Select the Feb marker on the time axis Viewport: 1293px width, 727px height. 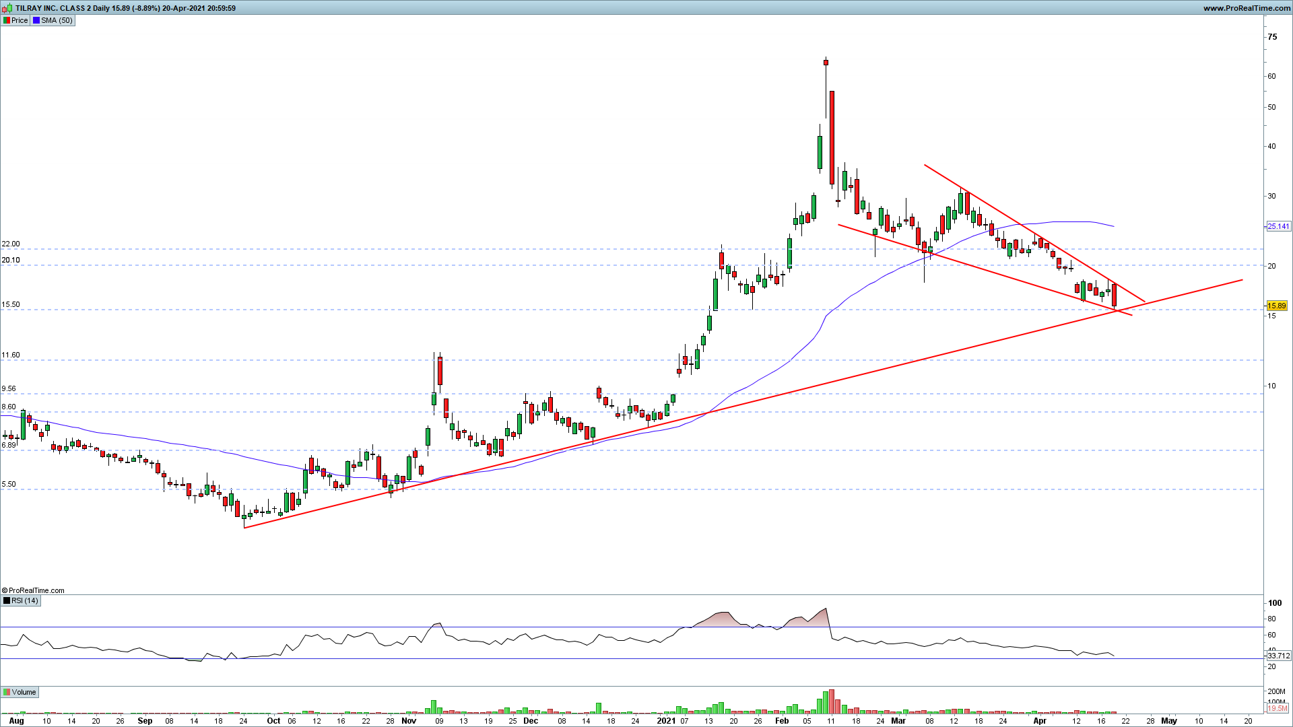[x=781, y=720]
